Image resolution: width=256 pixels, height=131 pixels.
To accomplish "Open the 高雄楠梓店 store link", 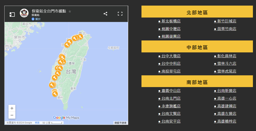I will click(x=225, y=121).
